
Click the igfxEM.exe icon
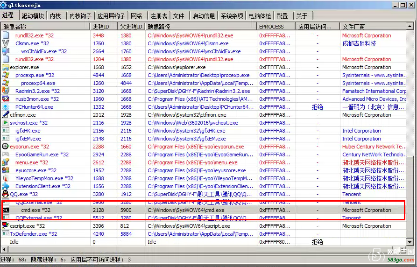point(6,139)
